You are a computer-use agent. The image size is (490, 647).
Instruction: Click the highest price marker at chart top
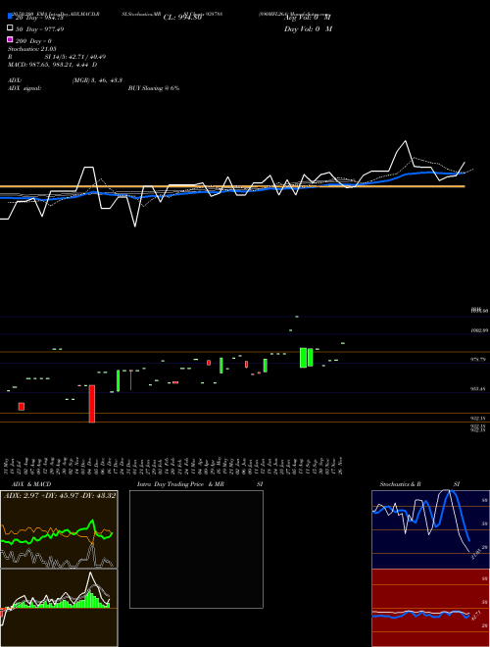coord(297,317)
